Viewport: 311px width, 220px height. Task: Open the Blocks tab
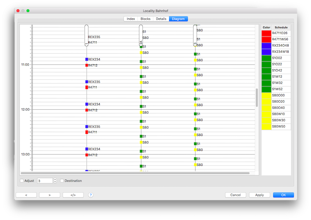tap(145, 19)
